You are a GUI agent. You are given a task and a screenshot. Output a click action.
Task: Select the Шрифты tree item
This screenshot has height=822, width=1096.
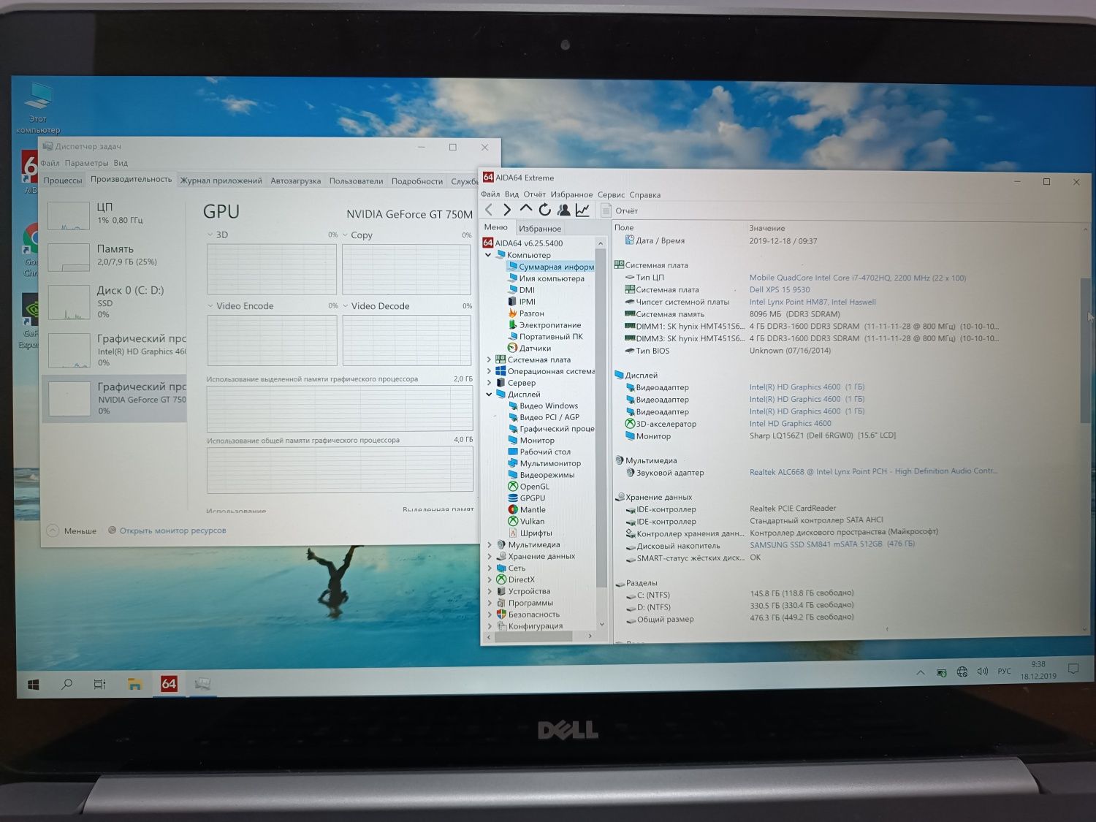click(x=530, y=533)
